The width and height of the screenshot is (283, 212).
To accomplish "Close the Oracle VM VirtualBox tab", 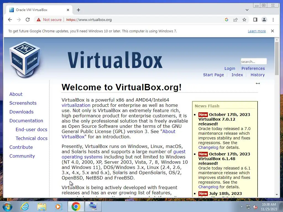I will tap(68, 10).
